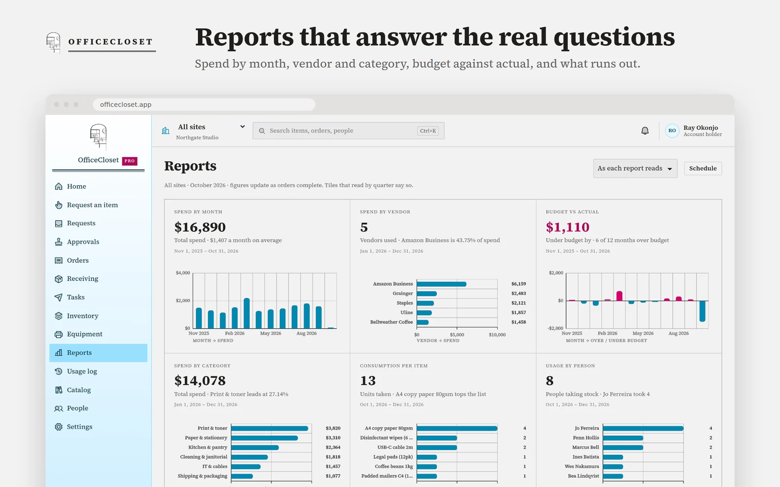Select the 'Print & toner' category row label
Image resolution: width=780 pixels, height=487 pixels.
[x=213, y=429]
